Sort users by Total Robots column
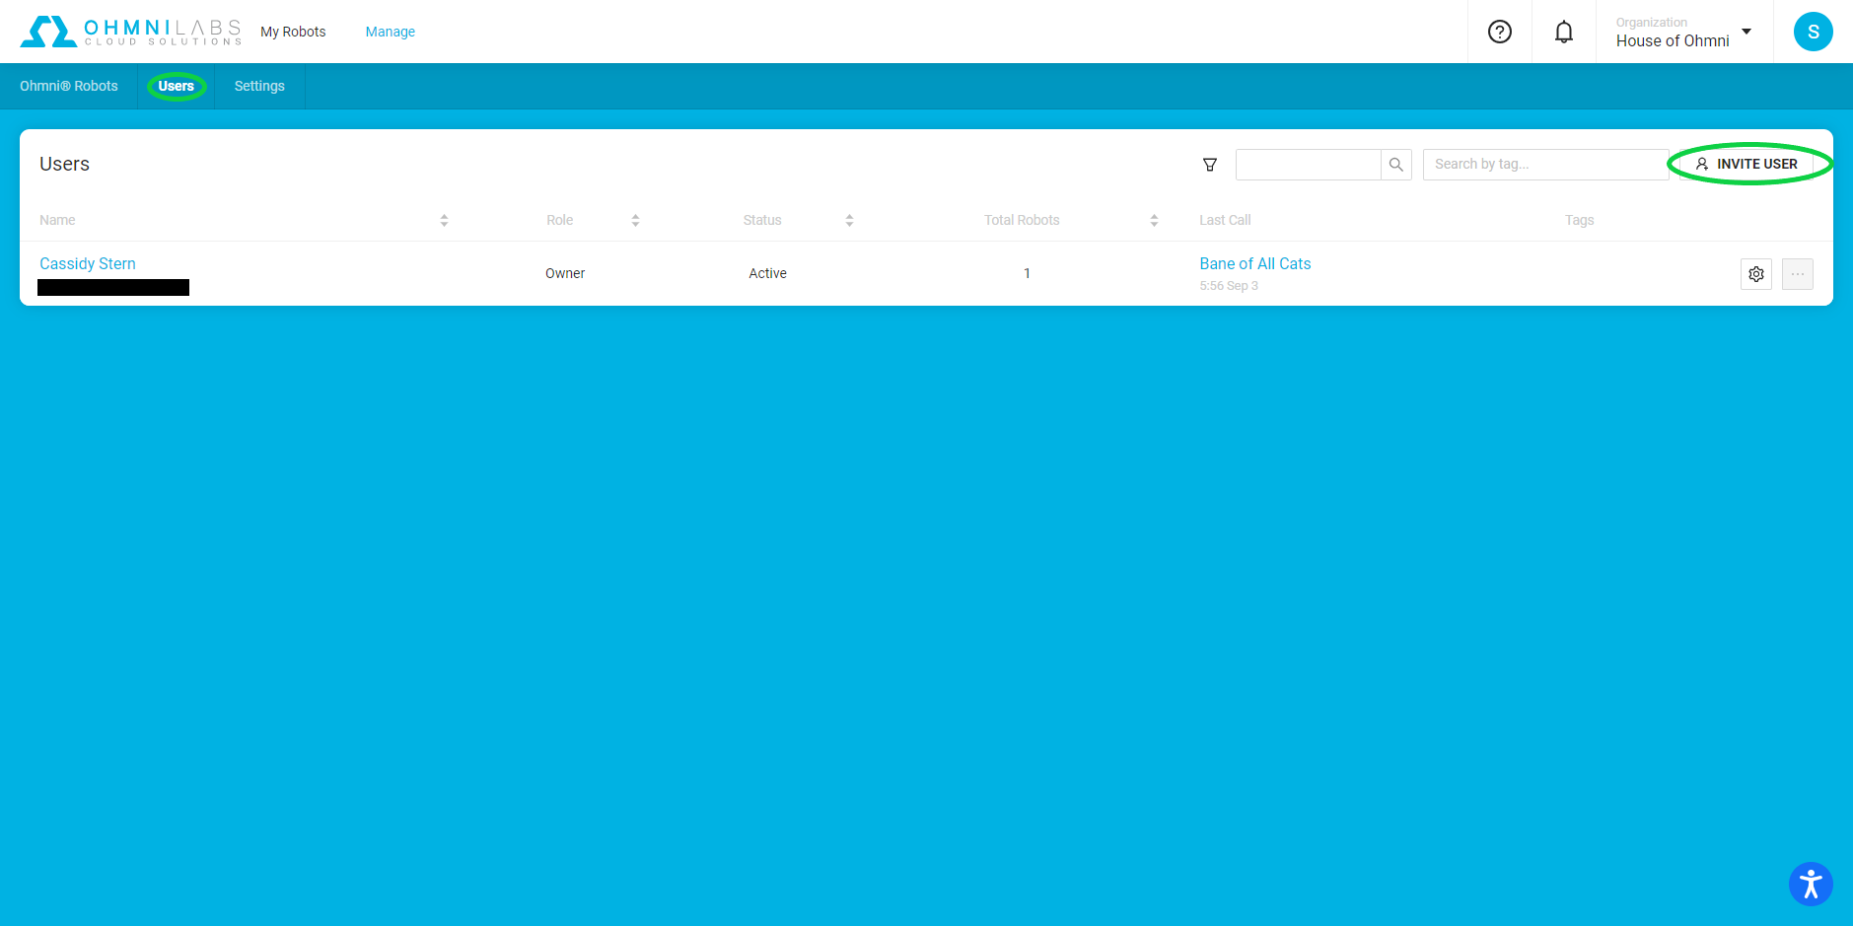 click(x=1154, y=221)
